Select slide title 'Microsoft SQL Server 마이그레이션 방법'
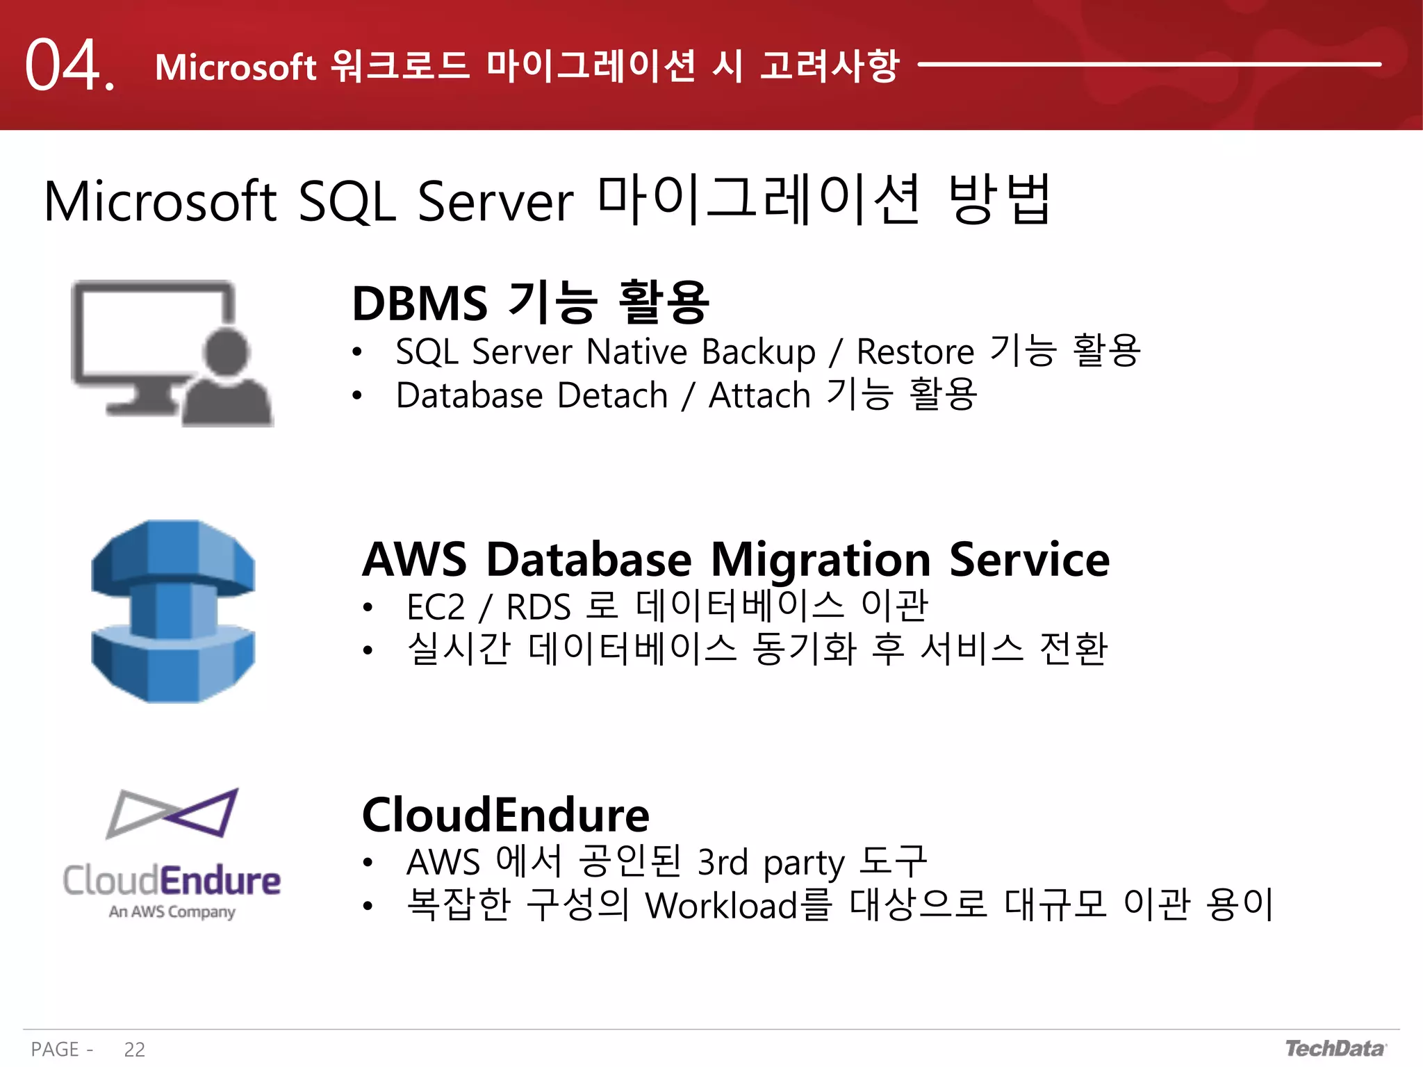This screenshot has height=1067, width=1423. click(548, 200)
